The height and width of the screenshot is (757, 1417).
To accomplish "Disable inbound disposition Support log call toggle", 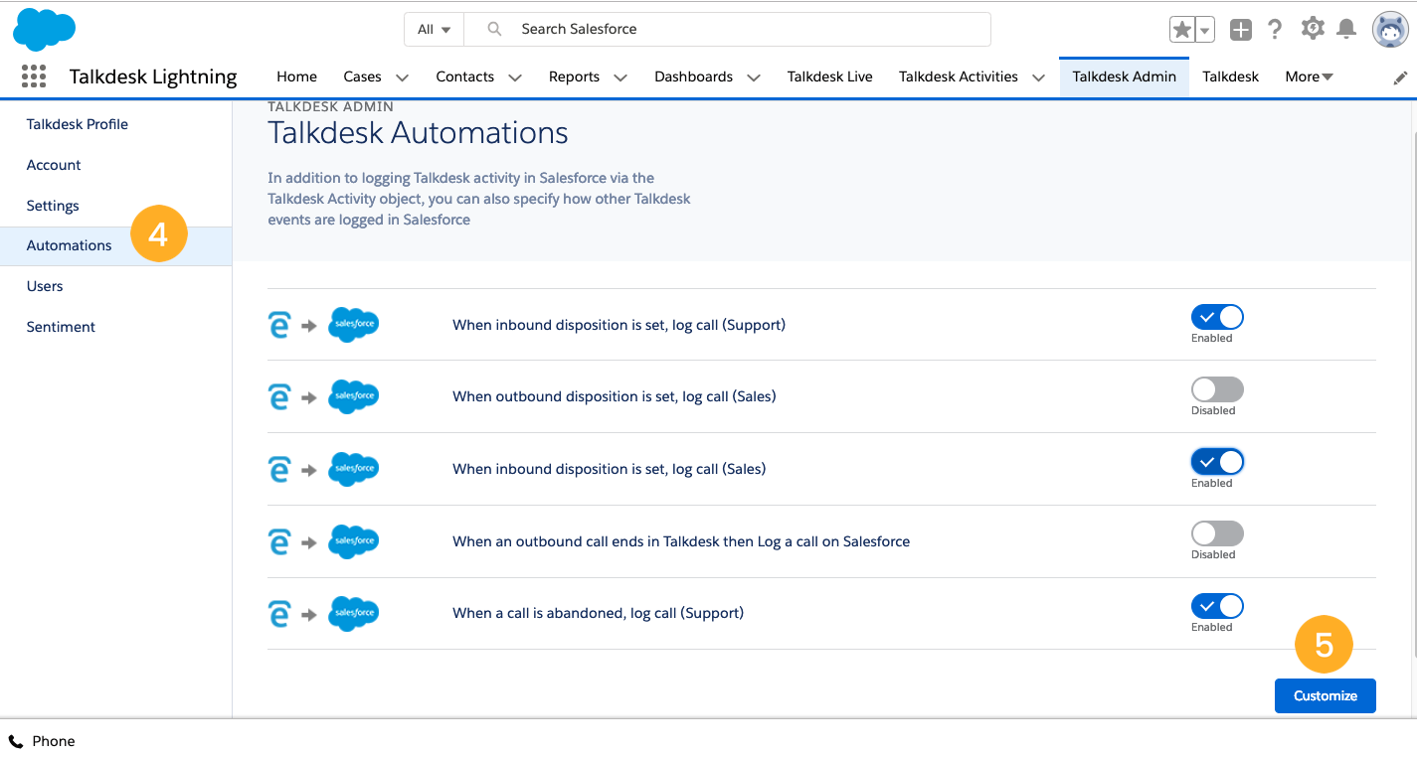I will (1217, 318).
